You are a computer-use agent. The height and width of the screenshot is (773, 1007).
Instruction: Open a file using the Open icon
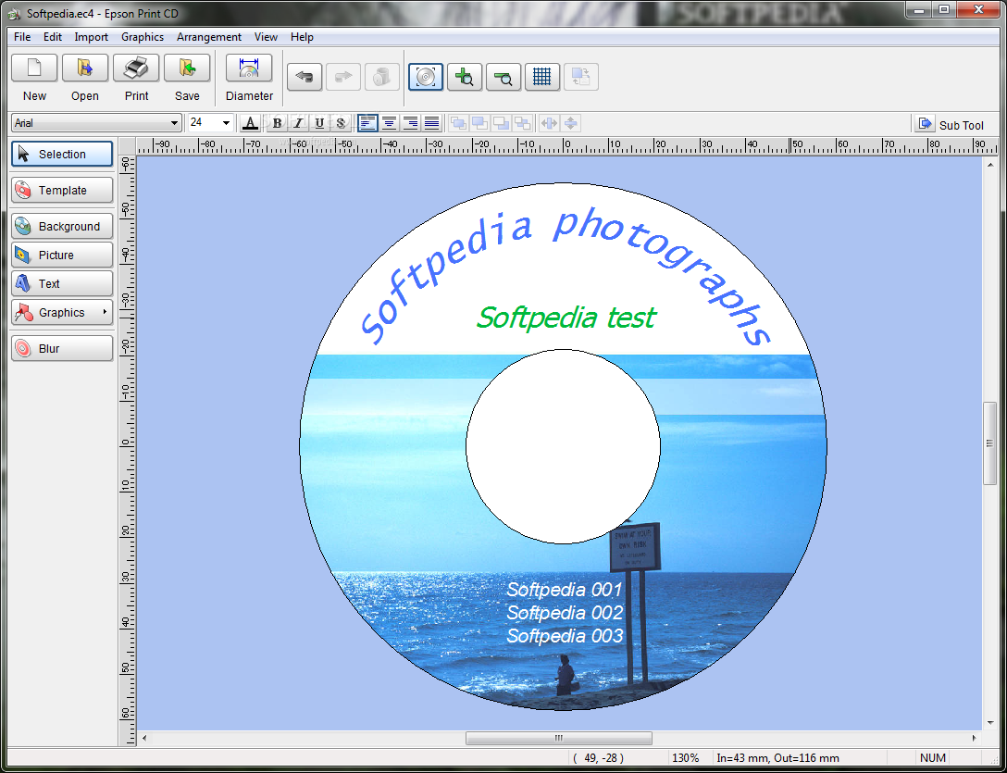point(85,68)
